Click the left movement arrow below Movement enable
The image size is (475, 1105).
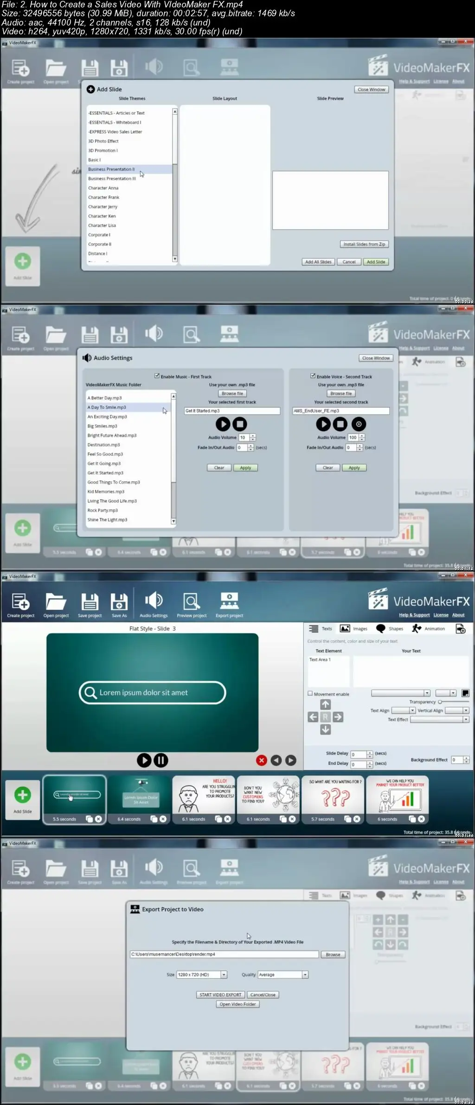[x=313, y=717]
